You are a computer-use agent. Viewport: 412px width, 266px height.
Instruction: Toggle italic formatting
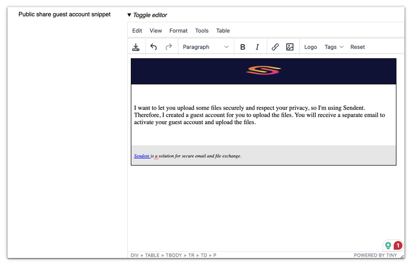(257, 47)
